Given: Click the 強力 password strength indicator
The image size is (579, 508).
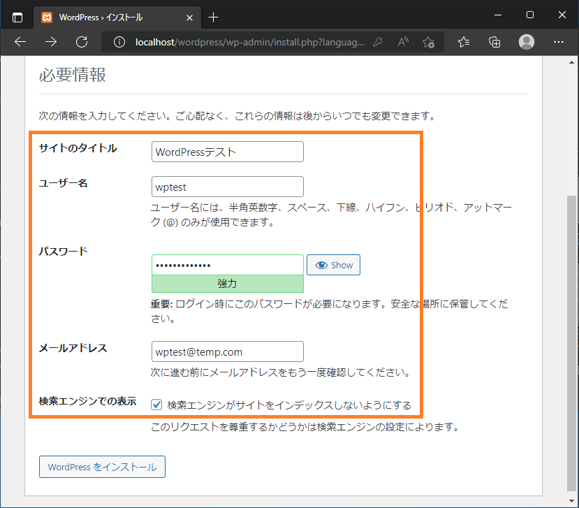Looking at the screenshot, I should pos(228,284).
